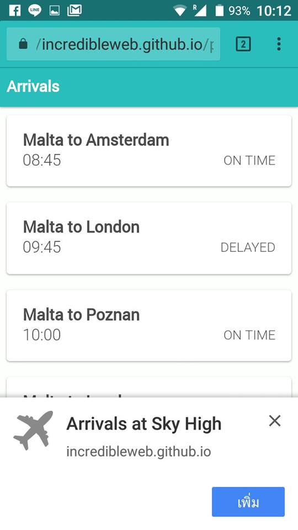298x530 pixels.
Task: Click the incredibleweb.github.io address bar
Action: pyautogui.click(x=113, y=44)
